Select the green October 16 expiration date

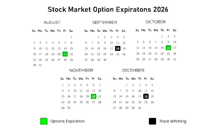(x=168, y=48)
